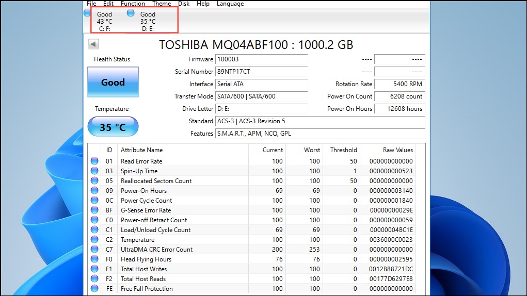The image size is (527, 296).
Task: Select the Spin-Up Time attribute name
Action: (x=139, y=171)
